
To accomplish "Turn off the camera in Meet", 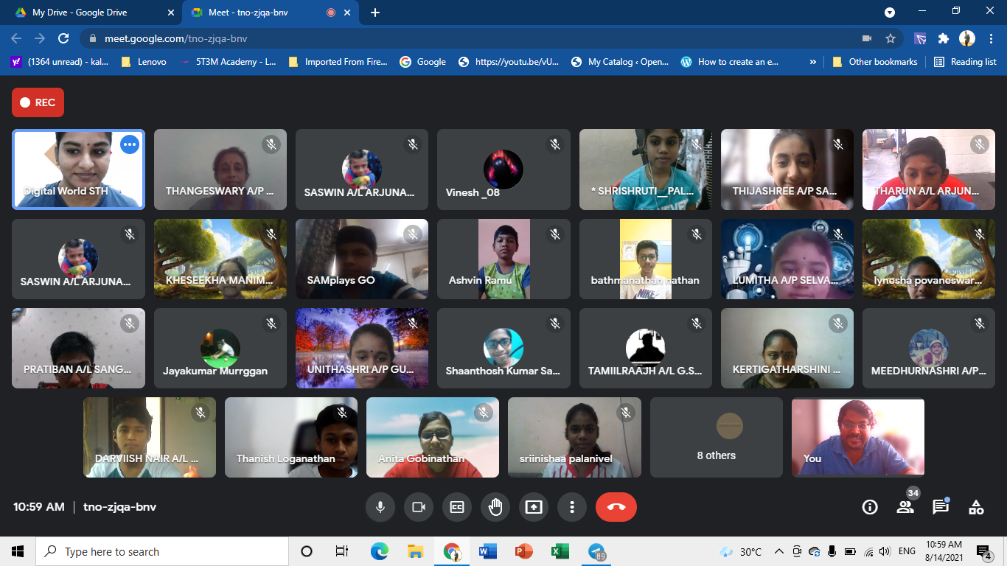I will pos(419,507).
